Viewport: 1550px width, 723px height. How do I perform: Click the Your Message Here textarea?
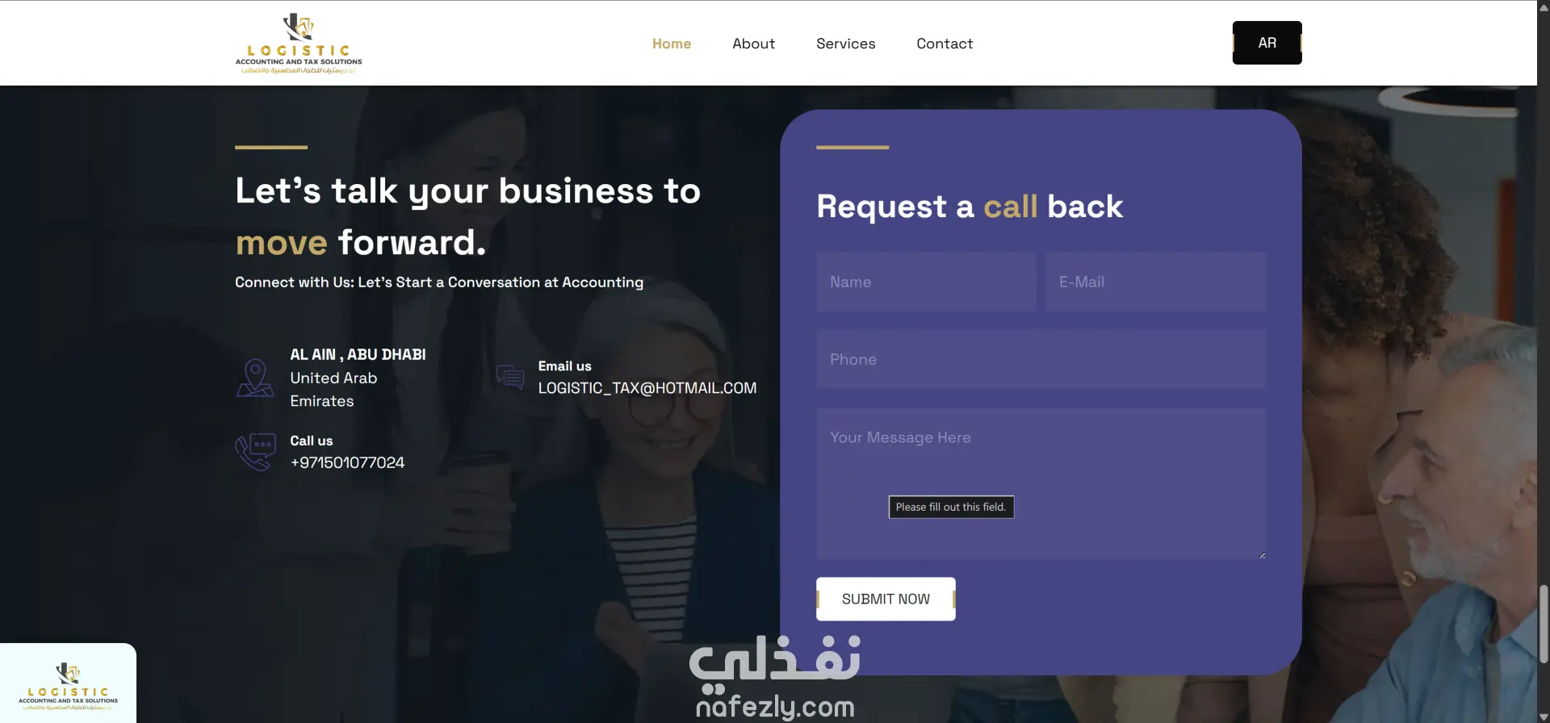coord(1041,483)
